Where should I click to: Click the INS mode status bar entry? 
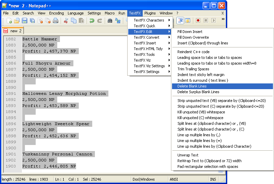(213, 179)
